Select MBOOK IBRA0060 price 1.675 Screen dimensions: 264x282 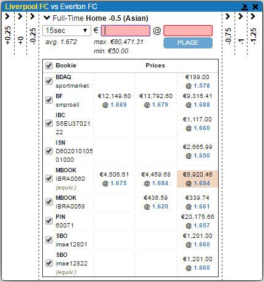pos(118,183)
